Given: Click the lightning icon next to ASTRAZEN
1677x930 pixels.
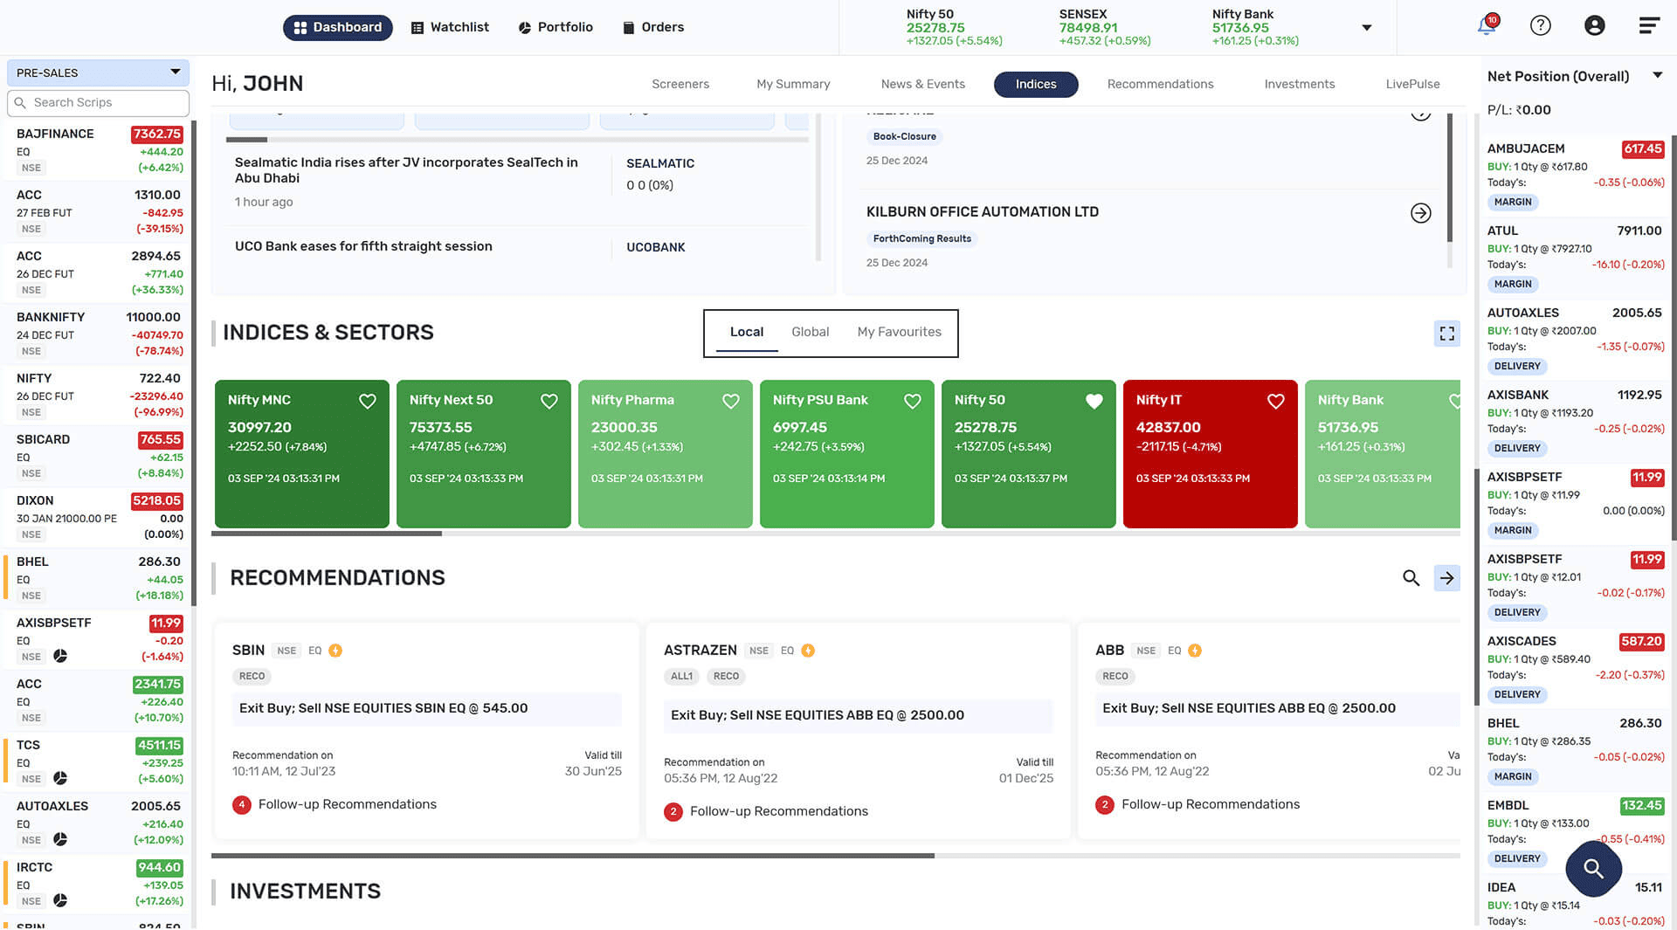Looking at the screenshot, I should 808,651.
